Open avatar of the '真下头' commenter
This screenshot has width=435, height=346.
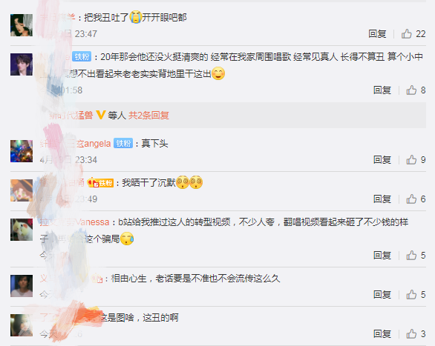tap(22, 151)
